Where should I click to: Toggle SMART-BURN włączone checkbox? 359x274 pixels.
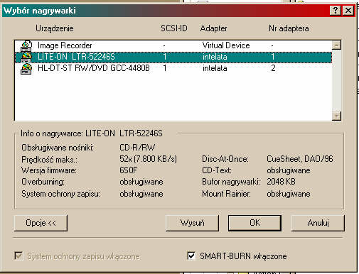[191, 256]
